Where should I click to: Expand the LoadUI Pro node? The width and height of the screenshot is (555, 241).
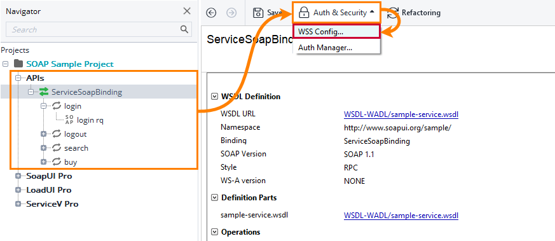coord(18,190)
